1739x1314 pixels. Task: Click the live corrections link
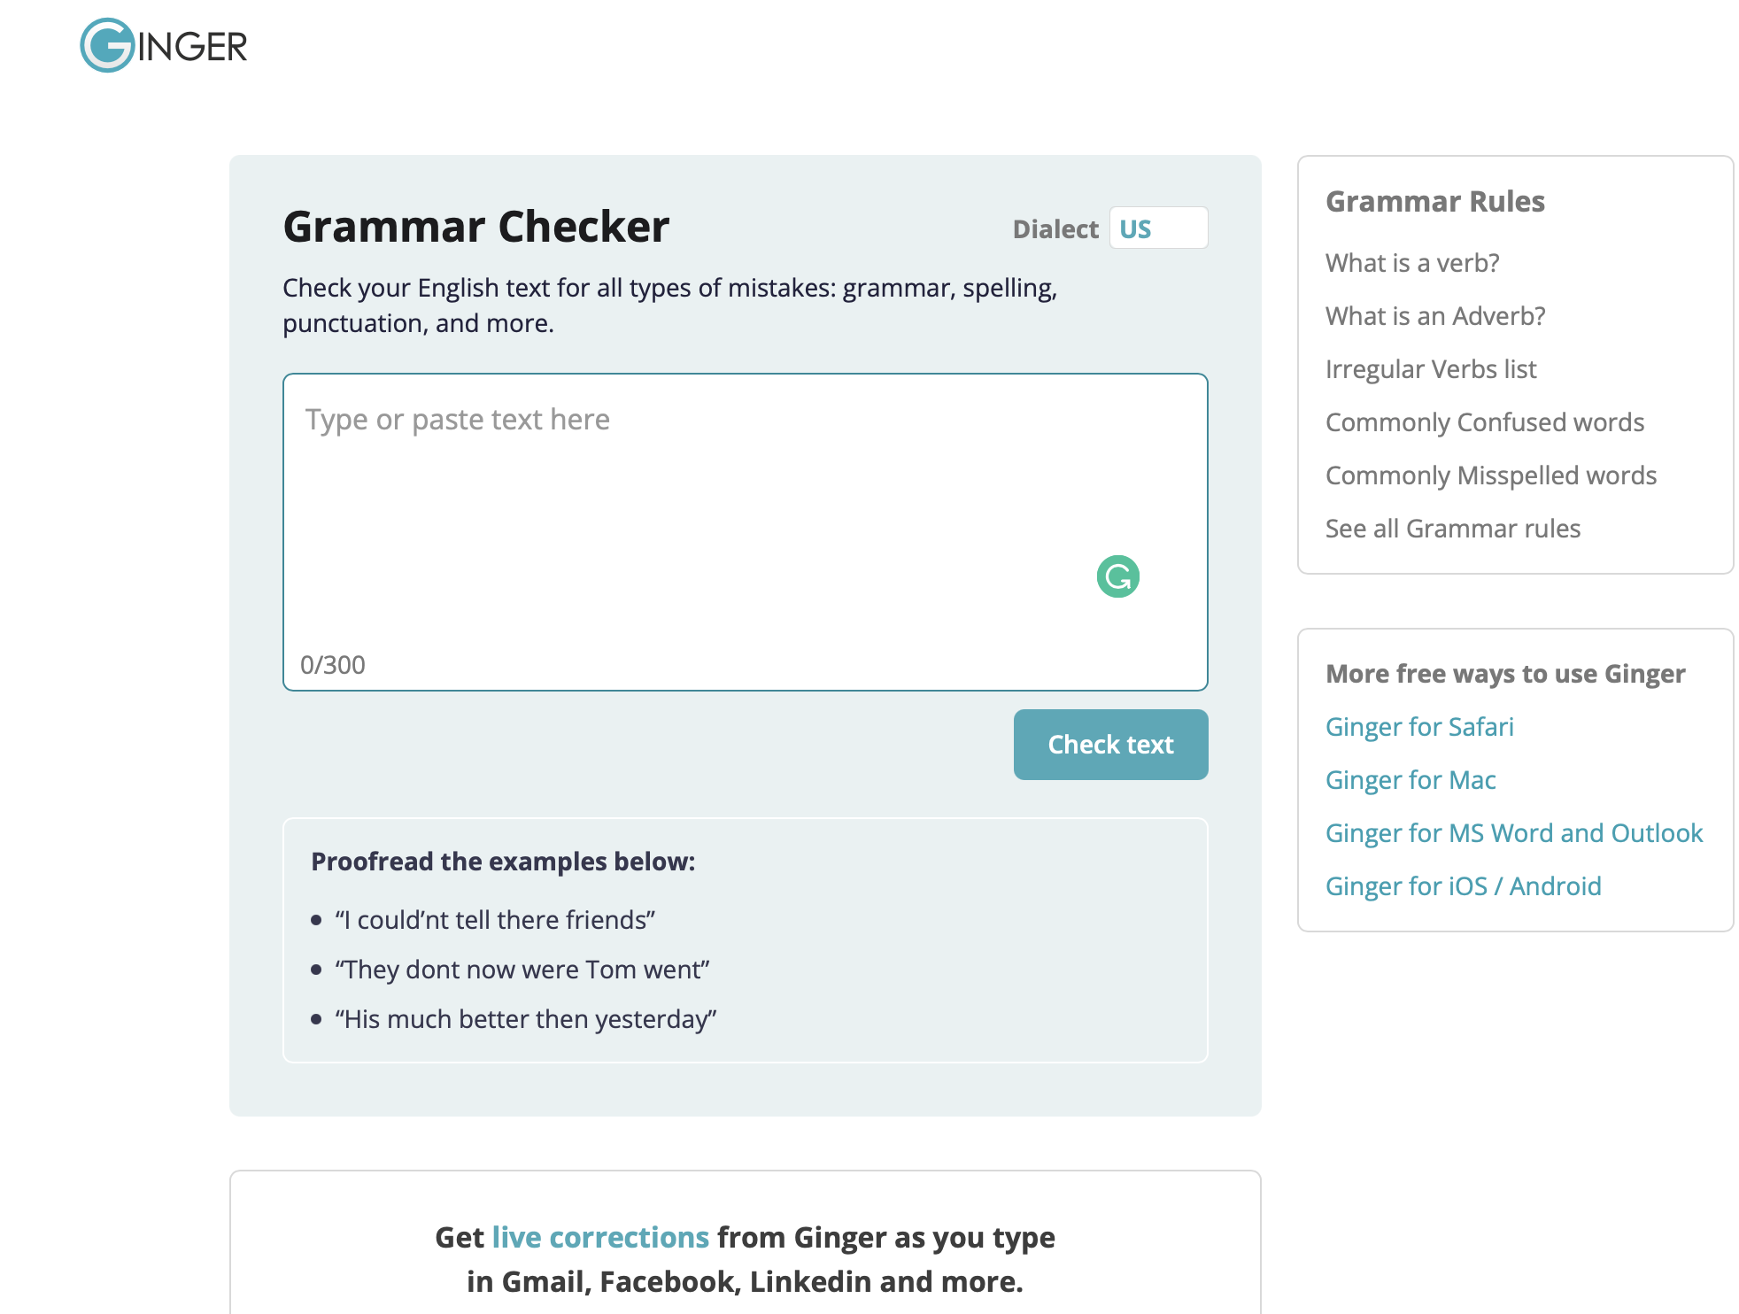tap(600, 1237)
